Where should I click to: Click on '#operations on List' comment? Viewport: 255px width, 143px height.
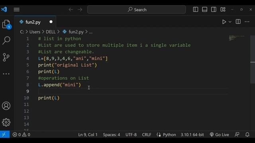[63, 78]
